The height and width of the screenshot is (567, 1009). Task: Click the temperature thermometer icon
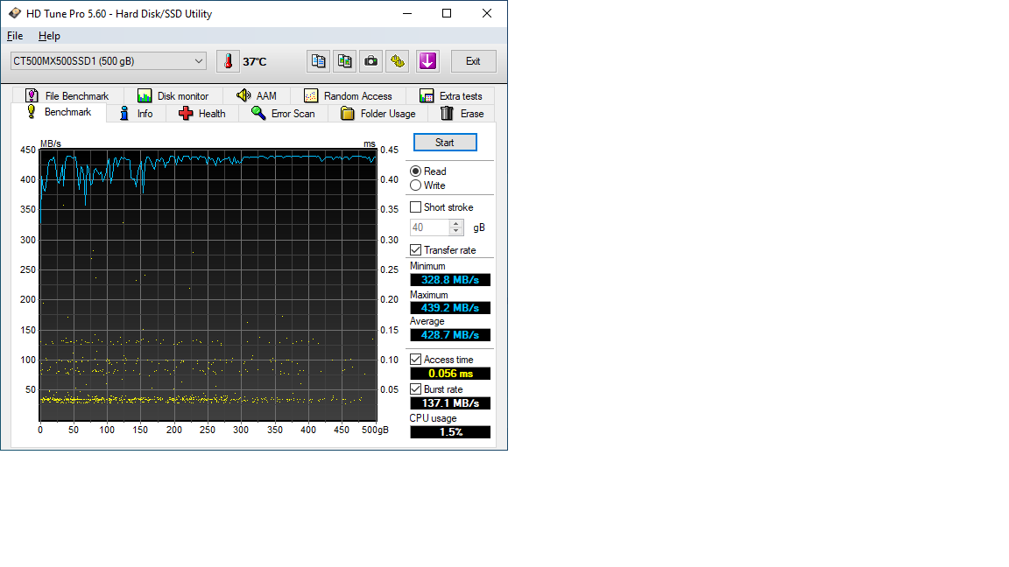tap(228, 61)
